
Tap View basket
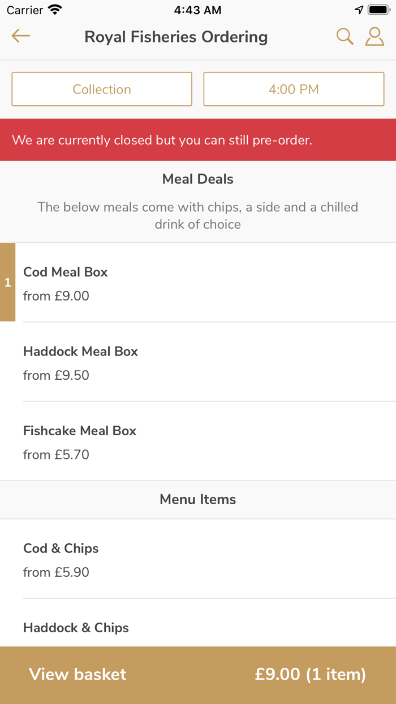(77, 674)
